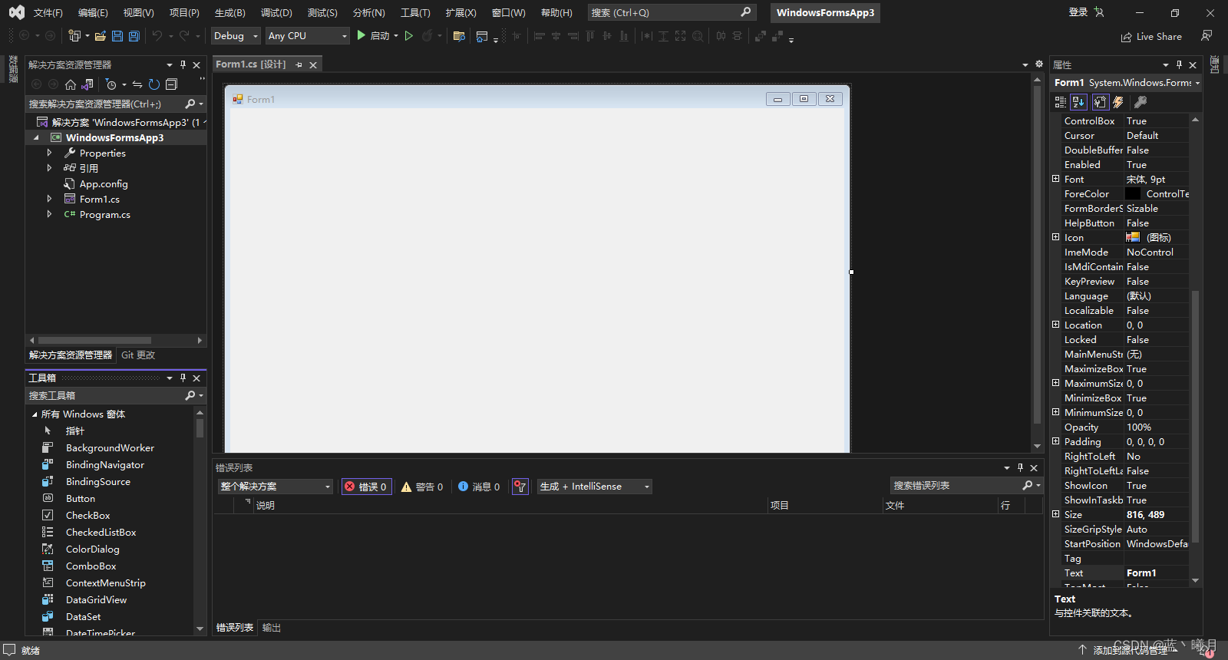Screen dimensions: 1228x660
Task: Click the Solution Explorer horizontal scrollbar
Action: pos(94,340)
